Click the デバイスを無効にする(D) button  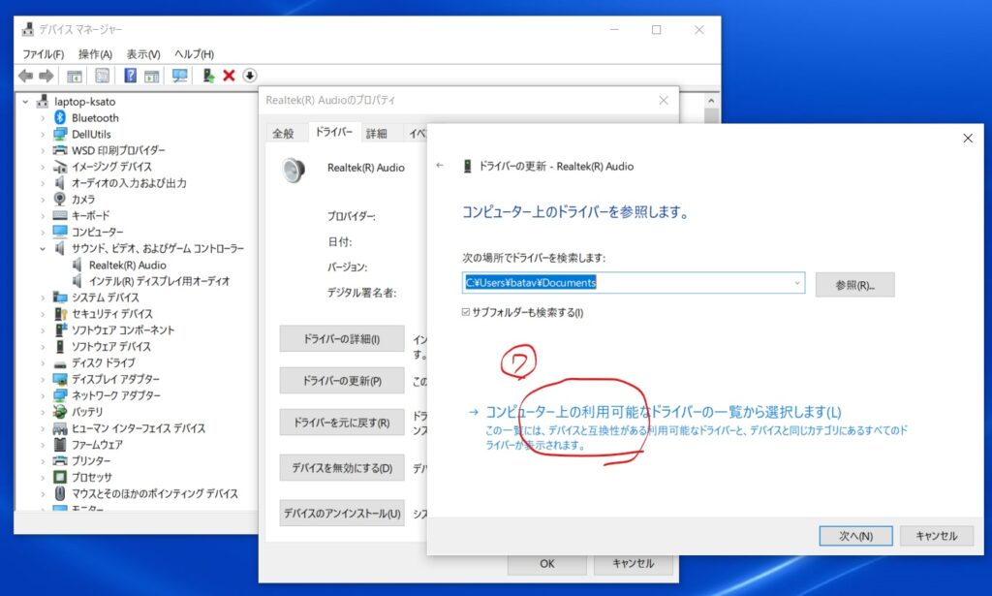[342, 467]
